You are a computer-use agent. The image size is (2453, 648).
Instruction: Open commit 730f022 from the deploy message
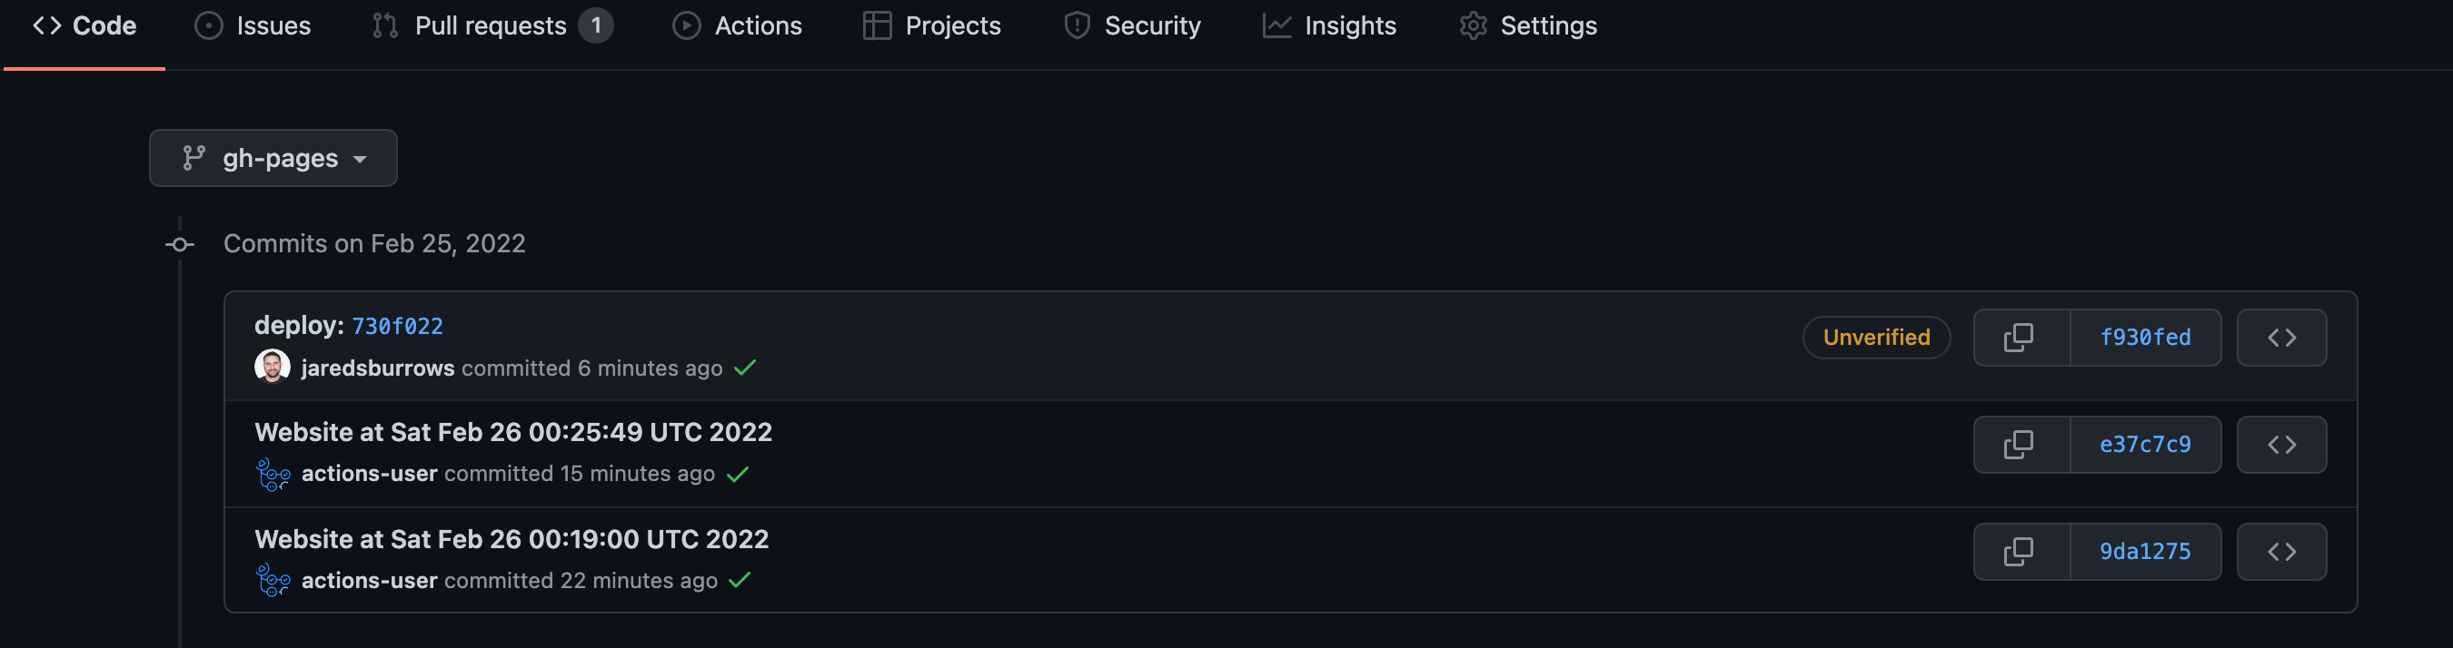coord(398,325)
